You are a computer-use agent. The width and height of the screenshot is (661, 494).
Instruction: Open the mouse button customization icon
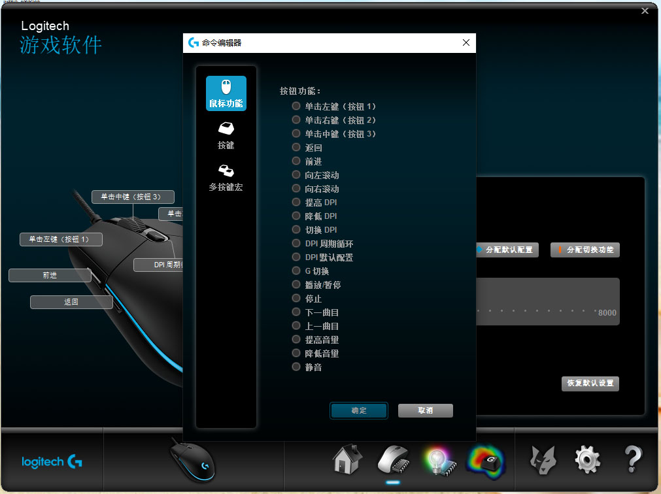pos(393,460)
